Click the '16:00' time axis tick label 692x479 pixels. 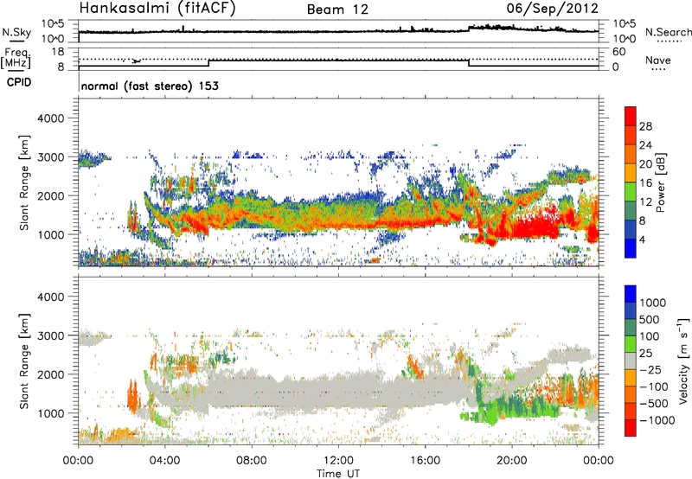click(x=425, y=461)
